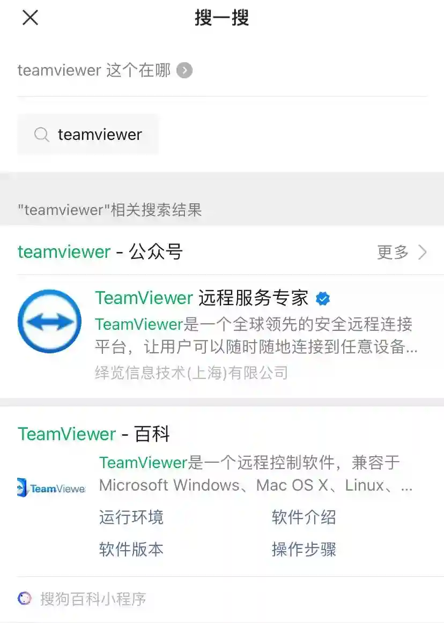This screenshot has height=623, width=444.
Task: Select the teamviewer 这个在哪 query text
Action: 94,70
